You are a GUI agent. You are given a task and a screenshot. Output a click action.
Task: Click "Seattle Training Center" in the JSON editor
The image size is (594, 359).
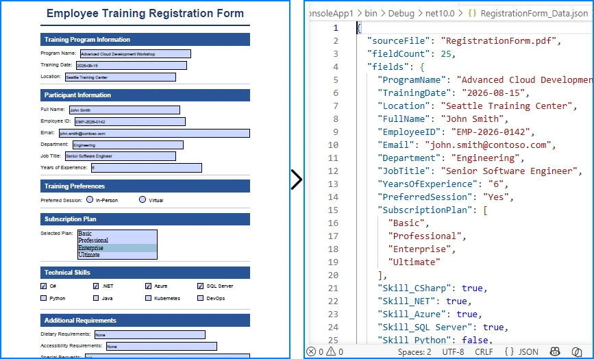click(506, 106)
